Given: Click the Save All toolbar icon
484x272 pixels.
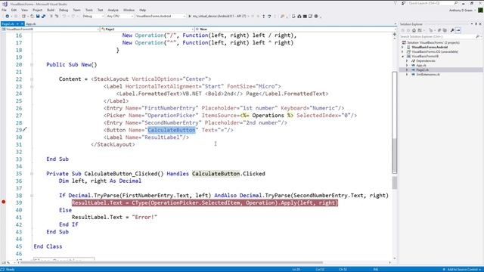Looking at the screenshot, I should point(44,16).
